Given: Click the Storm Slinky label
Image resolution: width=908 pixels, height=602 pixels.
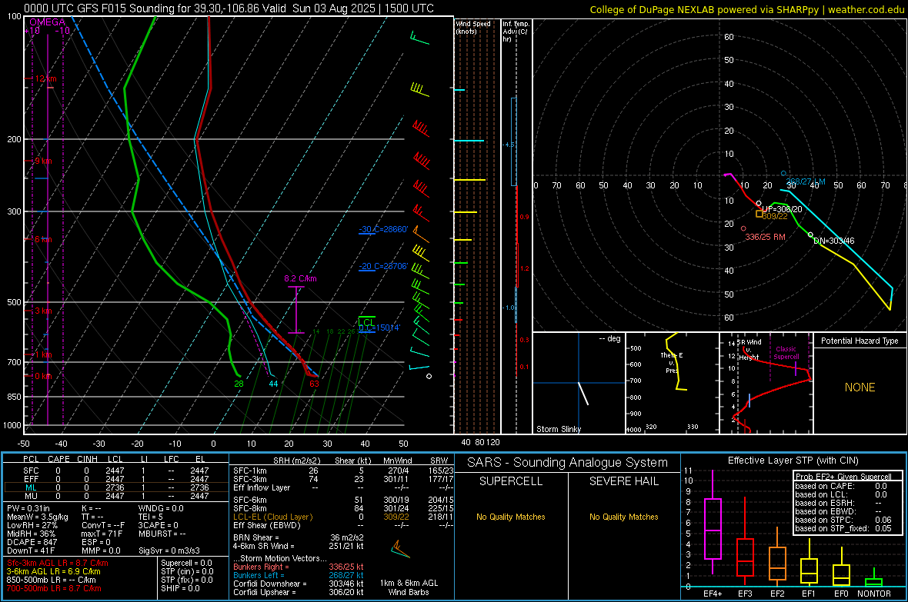Looking at the screenshot, I should (558, 429).
